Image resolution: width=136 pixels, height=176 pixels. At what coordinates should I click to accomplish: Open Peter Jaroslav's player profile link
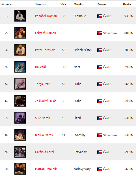pos(45,50)
